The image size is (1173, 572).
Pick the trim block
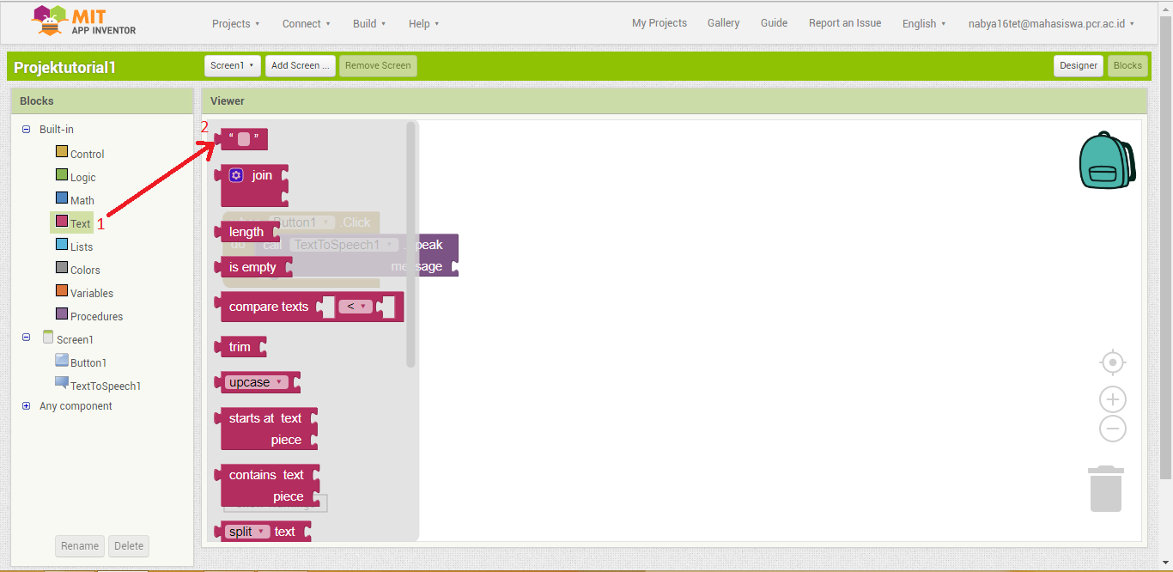(x=240, y=347)
